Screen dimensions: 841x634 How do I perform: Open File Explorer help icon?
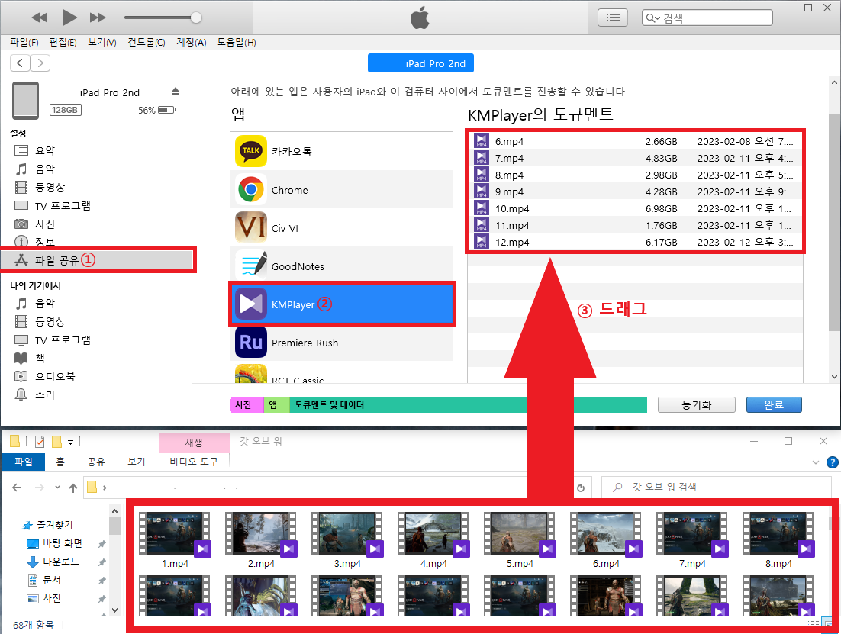pos(833,462)
